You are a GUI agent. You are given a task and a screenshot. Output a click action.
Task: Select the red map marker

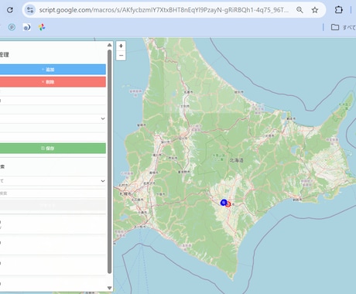[228, 204]
